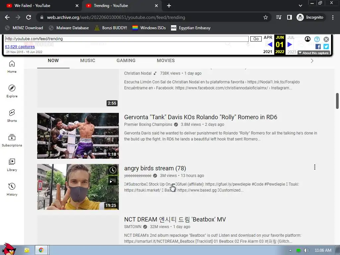Viewport: 340px width, 255px height.
Task: Click the page vertical scrollbar thumb
Action: (x=337, y=101)
